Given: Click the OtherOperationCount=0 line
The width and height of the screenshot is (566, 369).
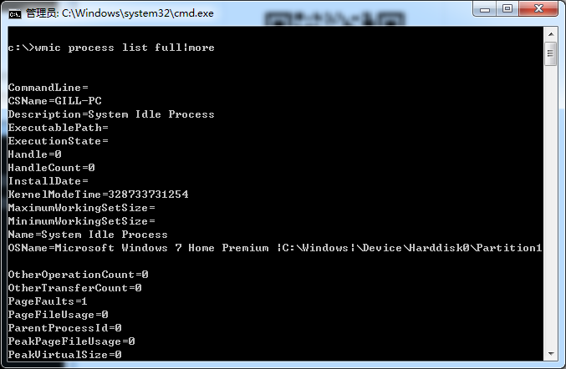Looking at the screenshot, I should [79, 275].
